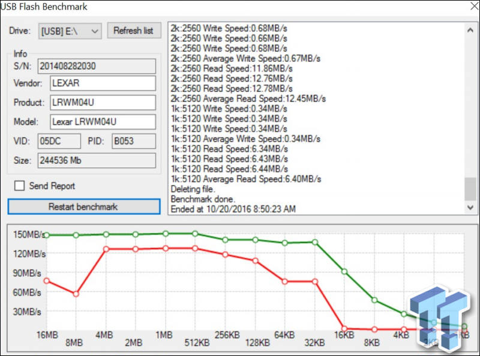Click the 512KB block-size label on chart

click(x=197, y=343)
